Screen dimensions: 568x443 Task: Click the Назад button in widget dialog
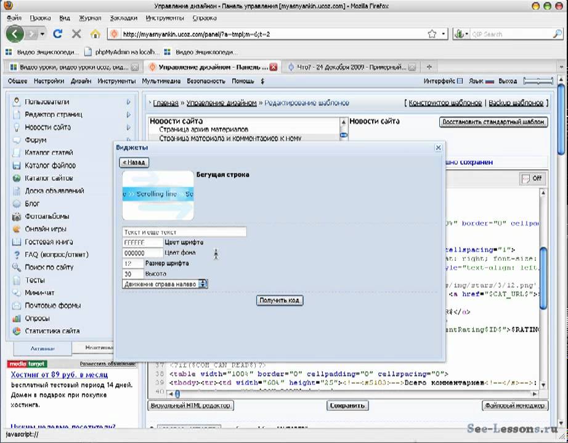(x=134, y=162)
